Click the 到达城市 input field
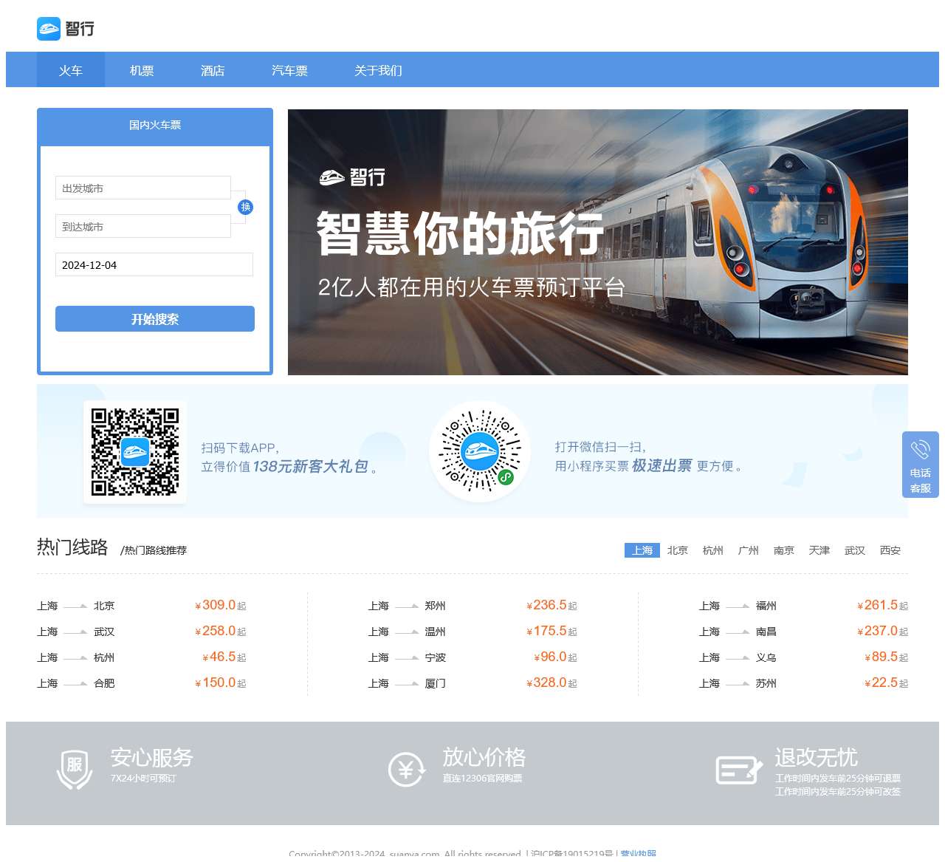The image size is (945, 862). coord(143,226)
